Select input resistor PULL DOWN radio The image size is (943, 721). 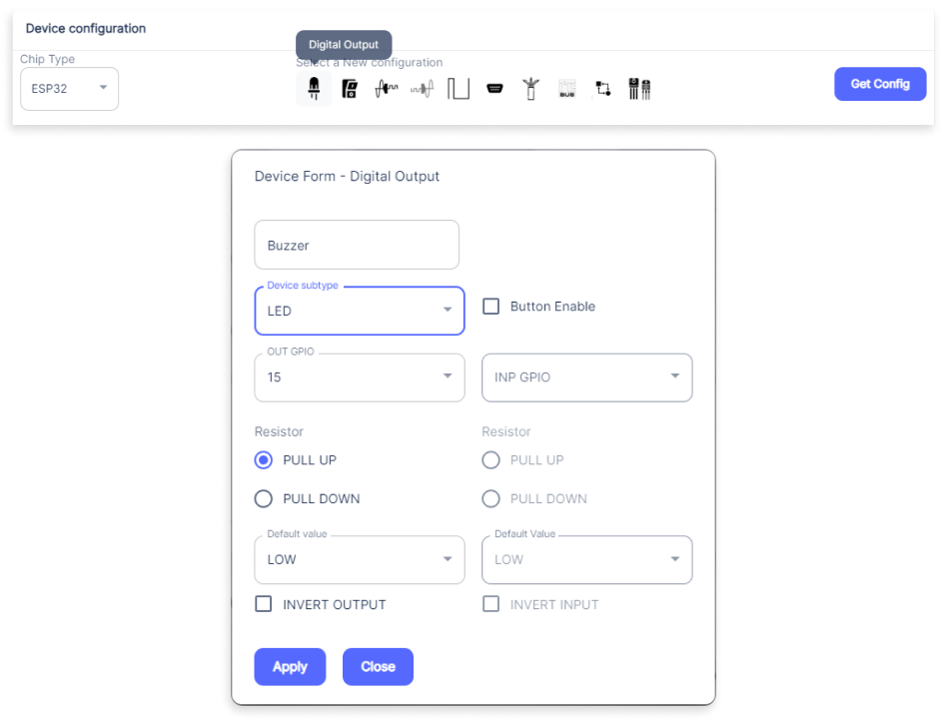point(490,498)
